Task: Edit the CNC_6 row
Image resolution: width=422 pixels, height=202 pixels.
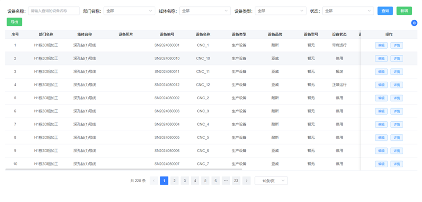Action: (x=382, y=151)
